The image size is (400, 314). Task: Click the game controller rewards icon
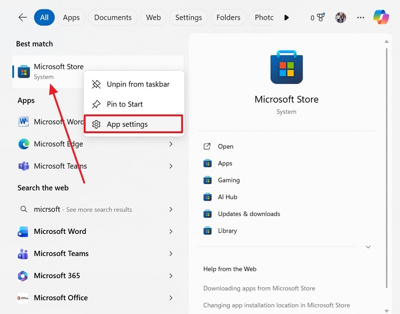320,17
